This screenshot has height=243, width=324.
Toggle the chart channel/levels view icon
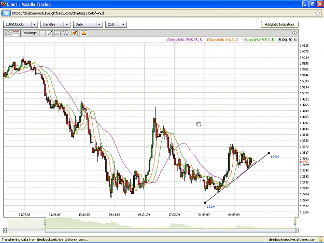tap(16, 33)
